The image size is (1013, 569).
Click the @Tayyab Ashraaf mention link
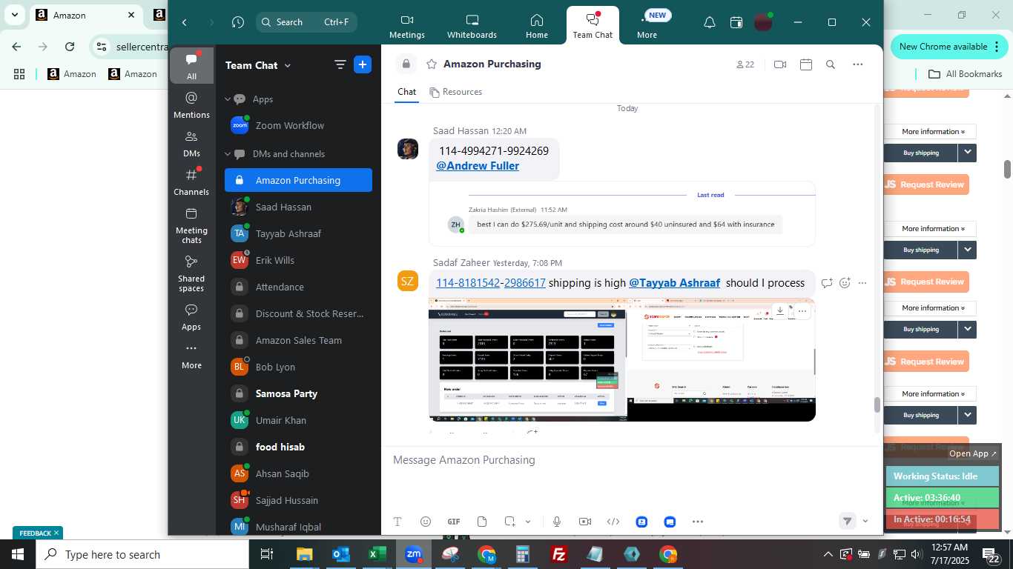[674, 283]
